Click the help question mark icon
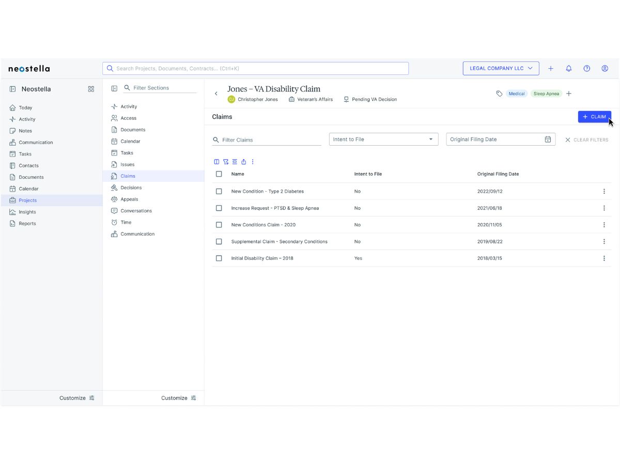620x465 pixels. tap(587, 68)
